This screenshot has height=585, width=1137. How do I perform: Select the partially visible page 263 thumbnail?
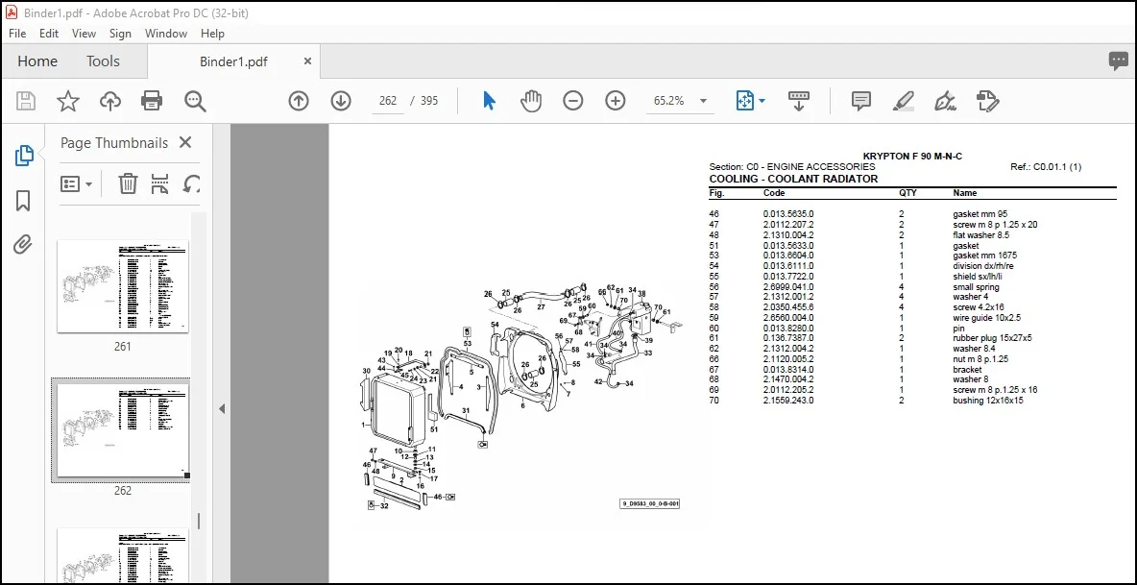(123, 555)
